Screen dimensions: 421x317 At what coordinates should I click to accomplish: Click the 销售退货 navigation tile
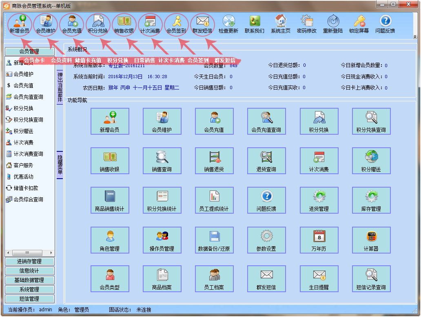tap(214, 161)
